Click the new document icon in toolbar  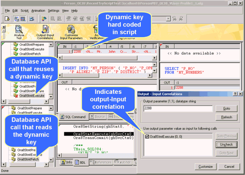click(7, 18)
